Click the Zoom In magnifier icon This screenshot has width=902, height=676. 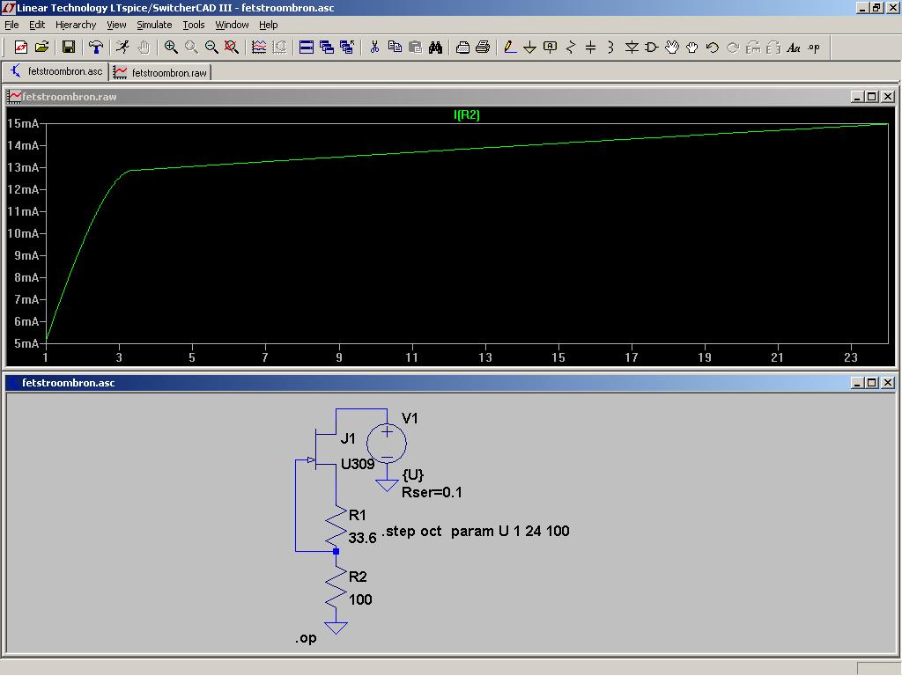[x=171, y=48]
